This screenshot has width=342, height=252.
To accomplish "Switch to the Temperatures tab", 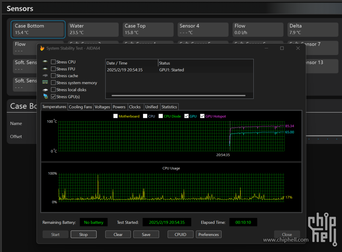I will [x=54, y=107].
